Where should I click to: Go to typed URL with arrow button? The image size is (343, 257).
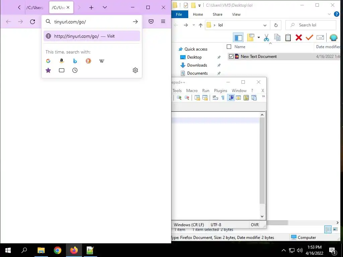point(135,22)
